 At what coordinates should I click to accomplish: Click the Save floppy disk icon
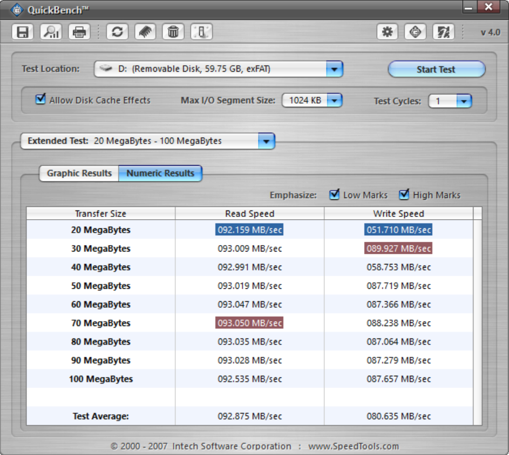click(x=23, y=32)
